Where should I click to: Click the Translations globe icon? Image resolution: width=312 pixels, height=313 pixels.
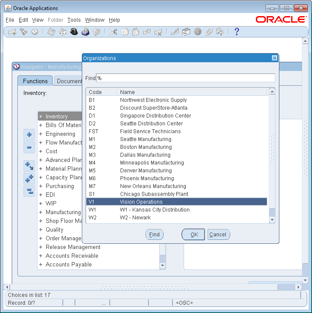(198, 32)
